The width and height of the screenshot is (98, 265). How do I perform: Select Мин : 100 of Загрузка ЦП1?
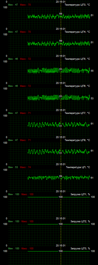coord(14,194)
